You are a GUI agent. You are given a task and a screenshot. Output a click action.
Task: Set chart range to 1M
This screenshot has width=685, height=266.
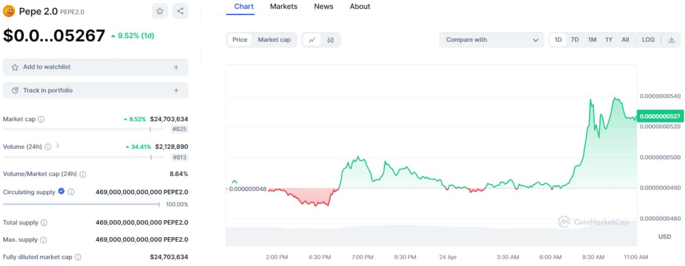[x=592, y=40]
